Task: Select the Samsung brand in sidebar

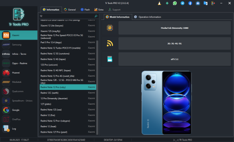Action: click(x=19, y=44)
